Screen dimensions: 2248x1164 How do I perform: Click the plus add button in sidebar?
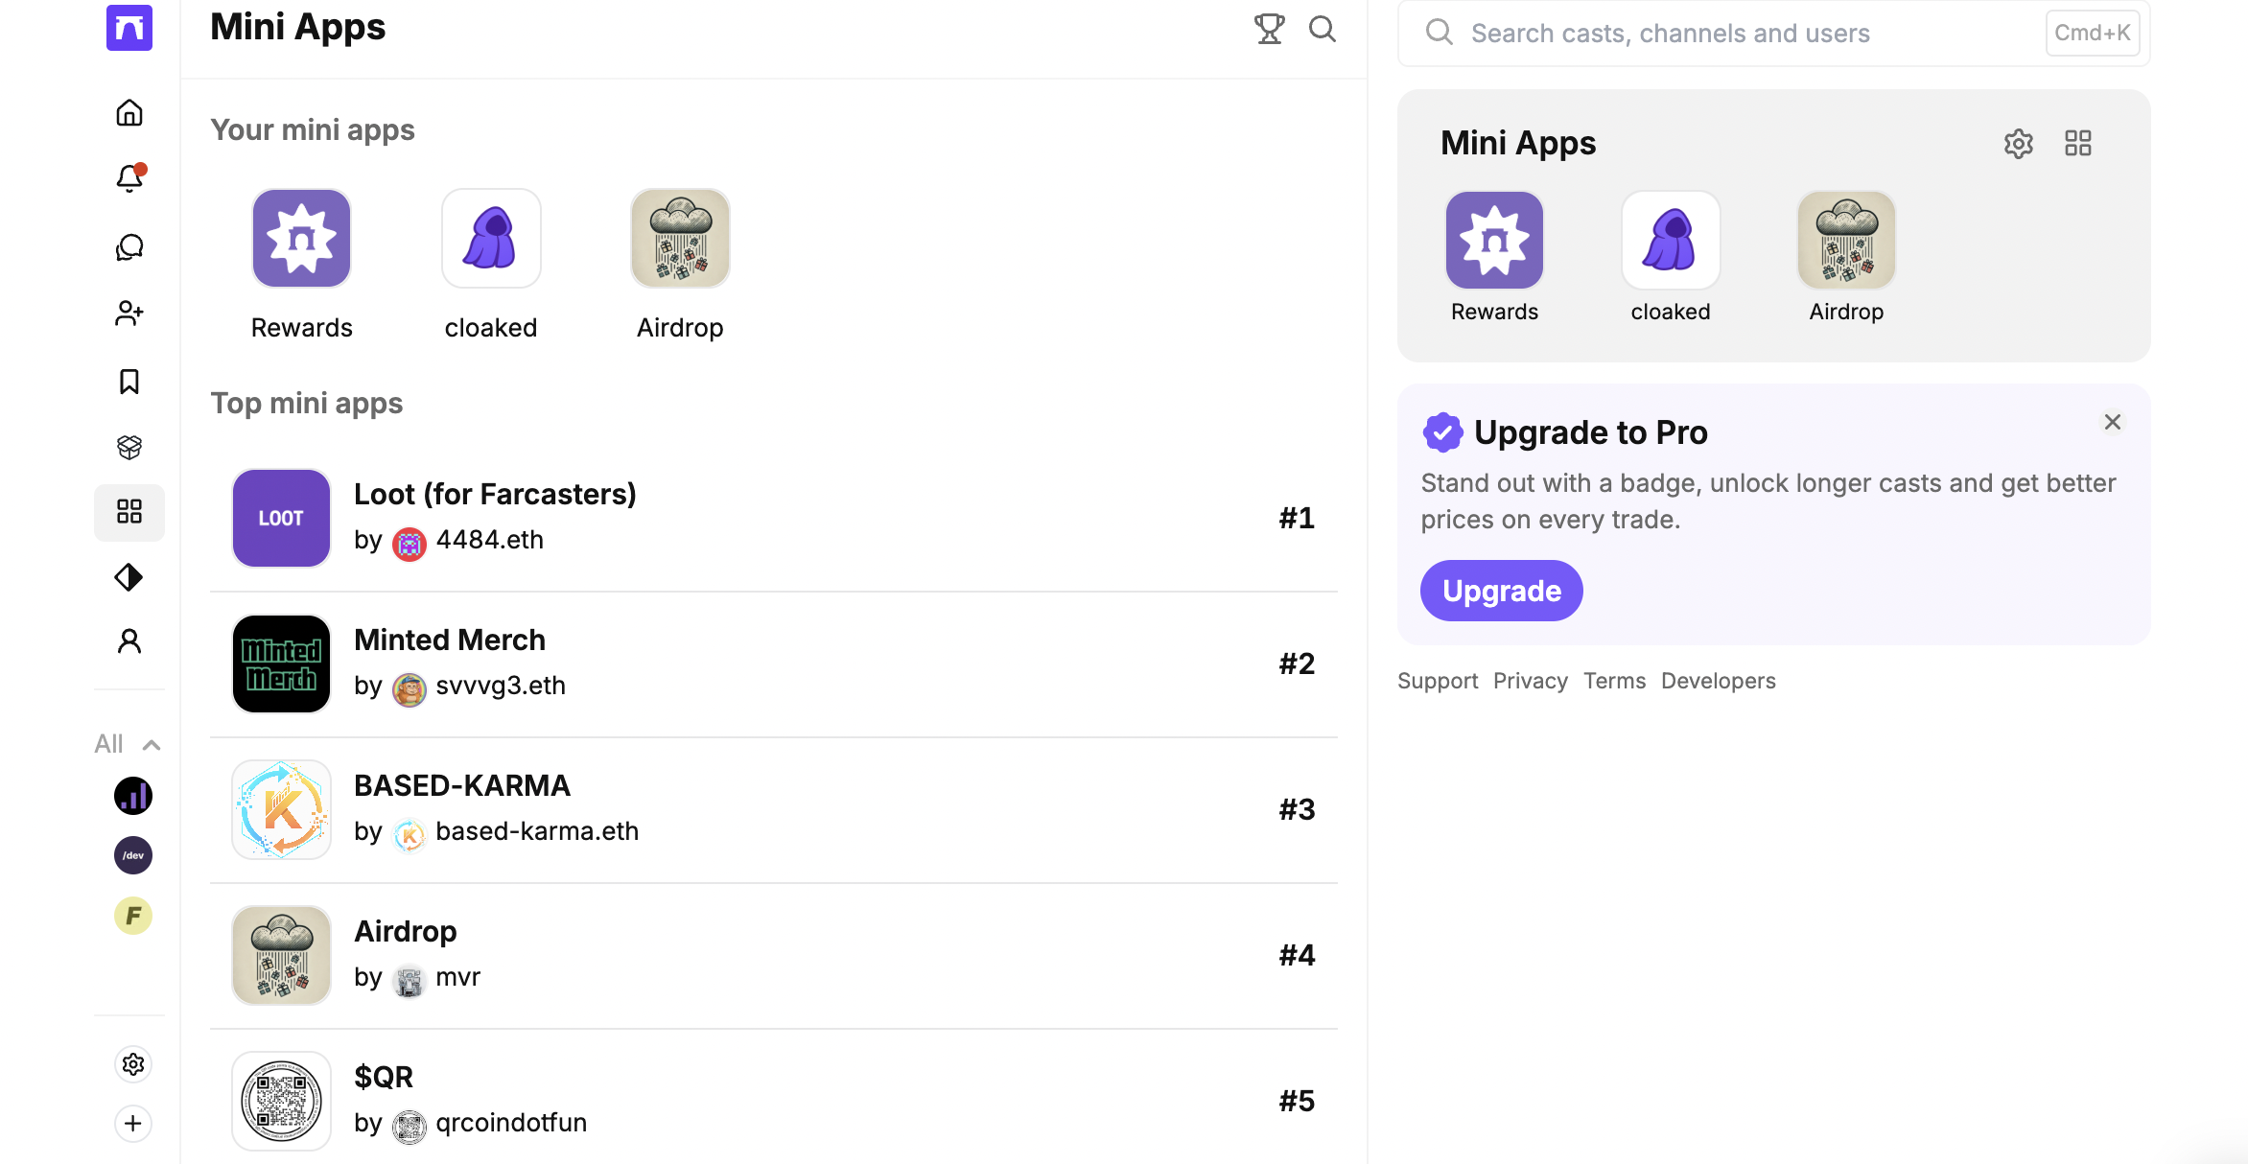click(133, 1124)
